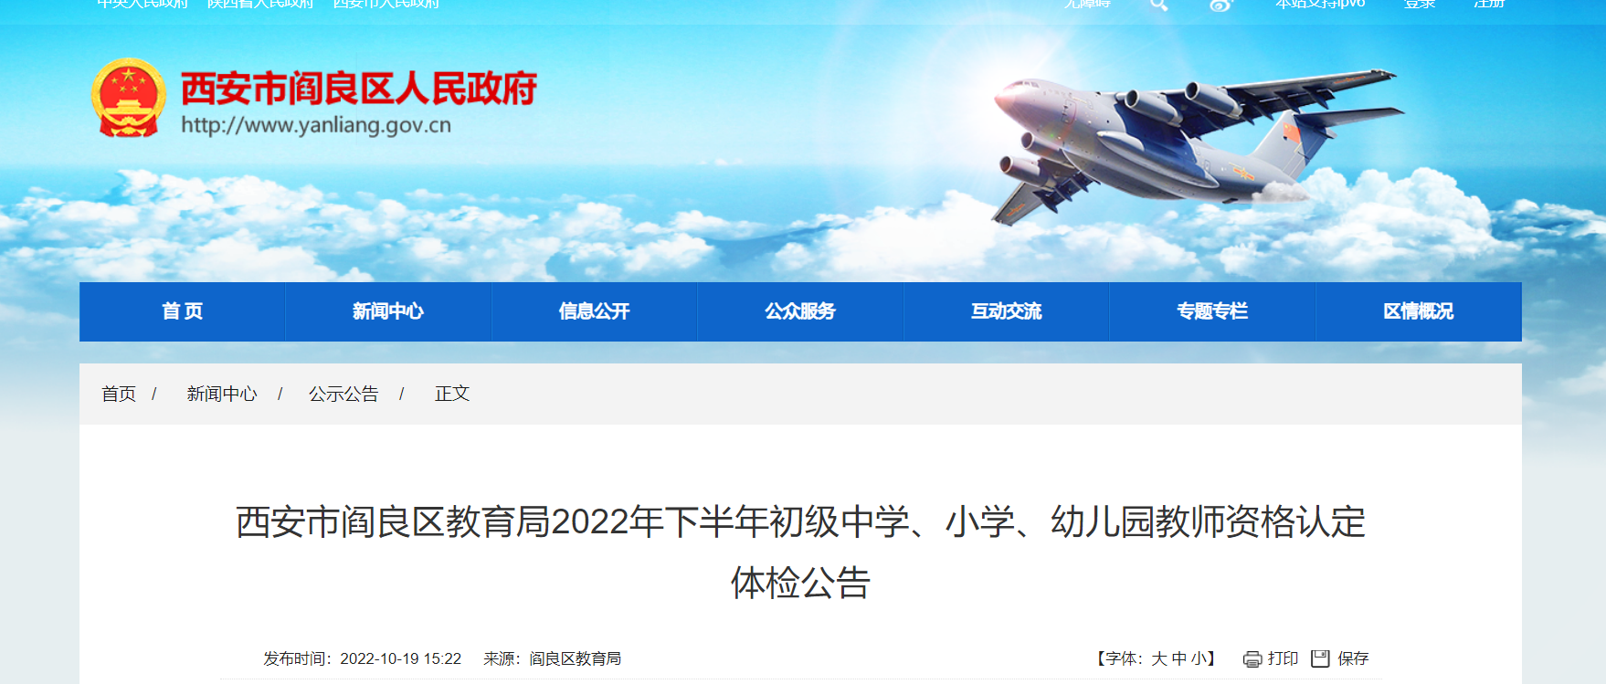
Task: Click the printer icon
Action: 1252,659
